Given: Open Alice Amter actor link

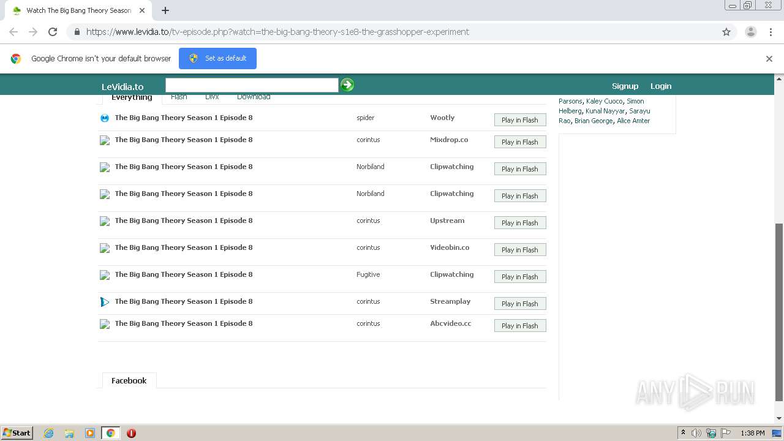Looking at the screenshot, I should (633, 121).
